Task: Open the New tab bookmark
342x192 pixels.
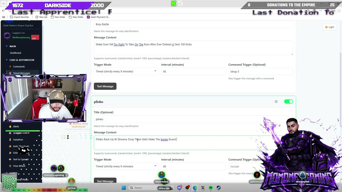Action: tap(41, 17)
